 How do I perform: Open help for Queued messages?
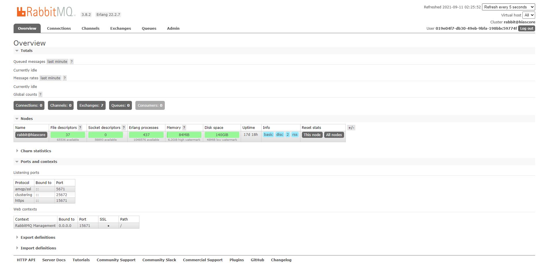point(72,61)
